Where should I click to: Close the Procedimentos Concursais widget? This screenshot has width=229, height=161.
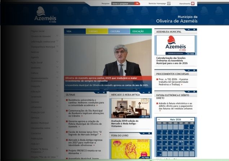[x=194, y=70]
